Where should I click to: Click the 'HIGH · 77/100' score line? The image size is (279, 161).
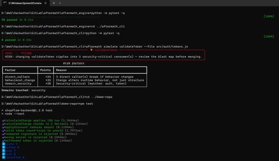click(x=18, y=53)
